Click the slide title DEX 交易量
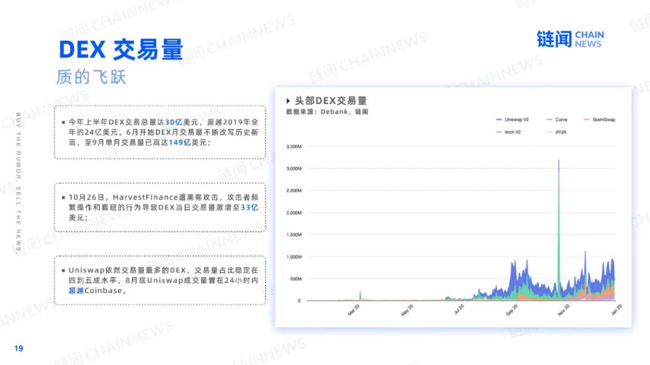The width and height of the screenshot is (650, 365). tap(121, 50)
